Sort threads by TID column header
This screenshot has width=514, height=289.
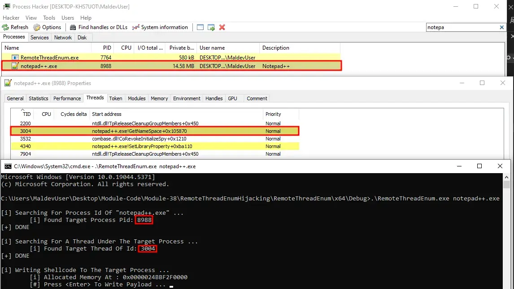[27, 114]
